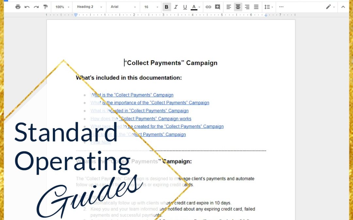The height and width of the screenshot is (220, 353).
Task: Click the Add comment icon
Action: [x=217, y=7]
